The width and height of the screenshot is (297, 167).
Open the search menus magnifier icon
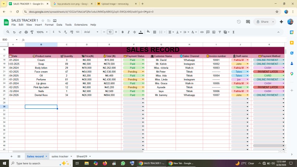[x=8, y=32]
